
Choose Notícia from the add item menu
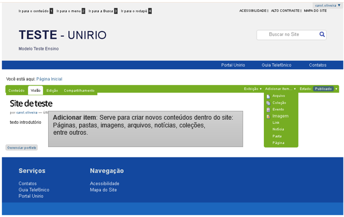[x=278, y=129]
